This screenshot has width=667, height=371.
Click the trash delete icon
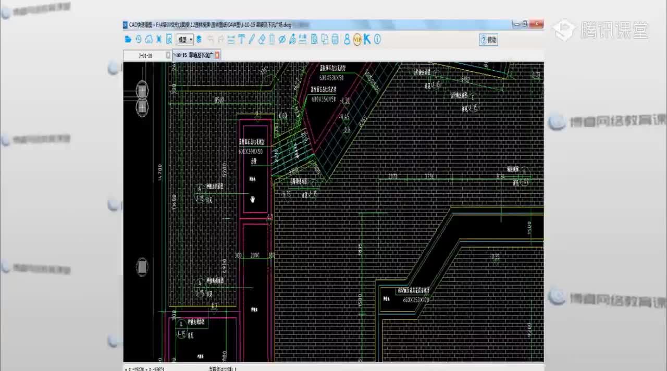click(272, 39)
